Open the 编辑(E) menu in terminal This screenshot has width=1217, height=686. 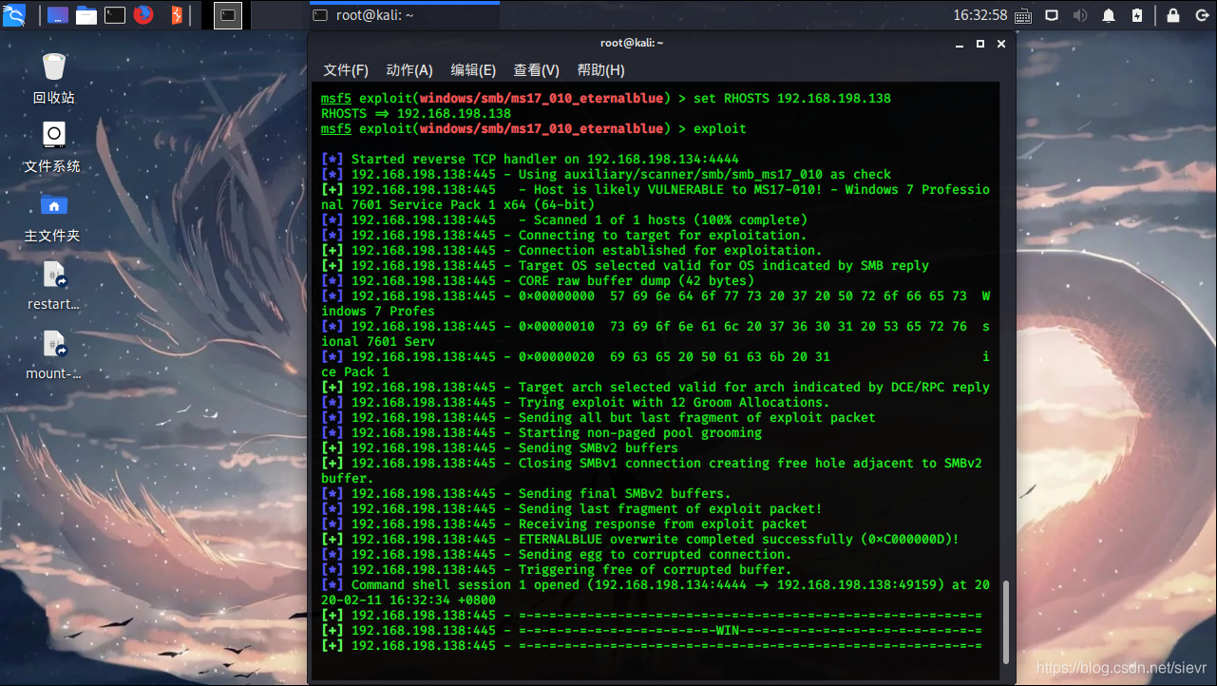pyautogui.click(x=473, y=70)
